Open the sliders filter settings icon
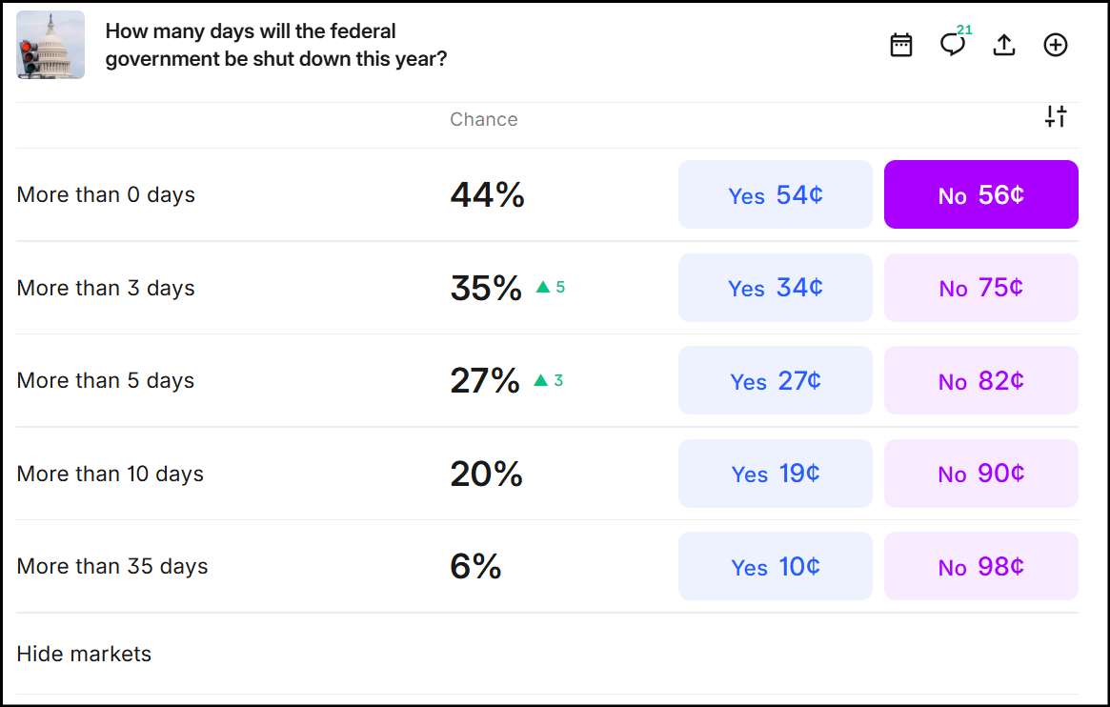The height and width of the screenshot is (707, 1110). tap(1056, 117)
